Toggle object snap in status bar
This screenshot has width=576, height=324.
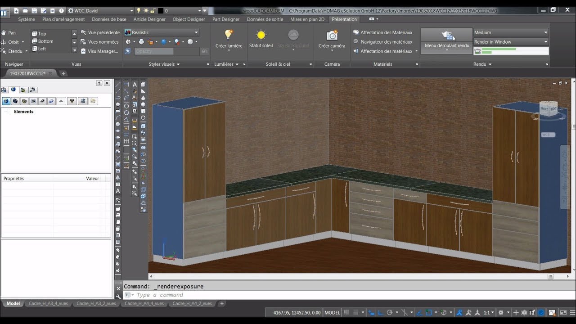click(429, 312)
